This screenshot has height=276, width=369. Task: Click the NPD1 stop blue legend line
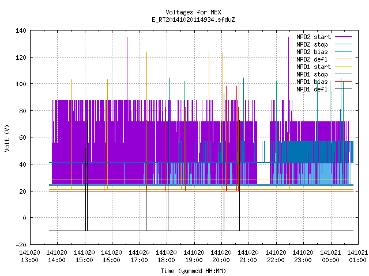click(x=343, y=74)
